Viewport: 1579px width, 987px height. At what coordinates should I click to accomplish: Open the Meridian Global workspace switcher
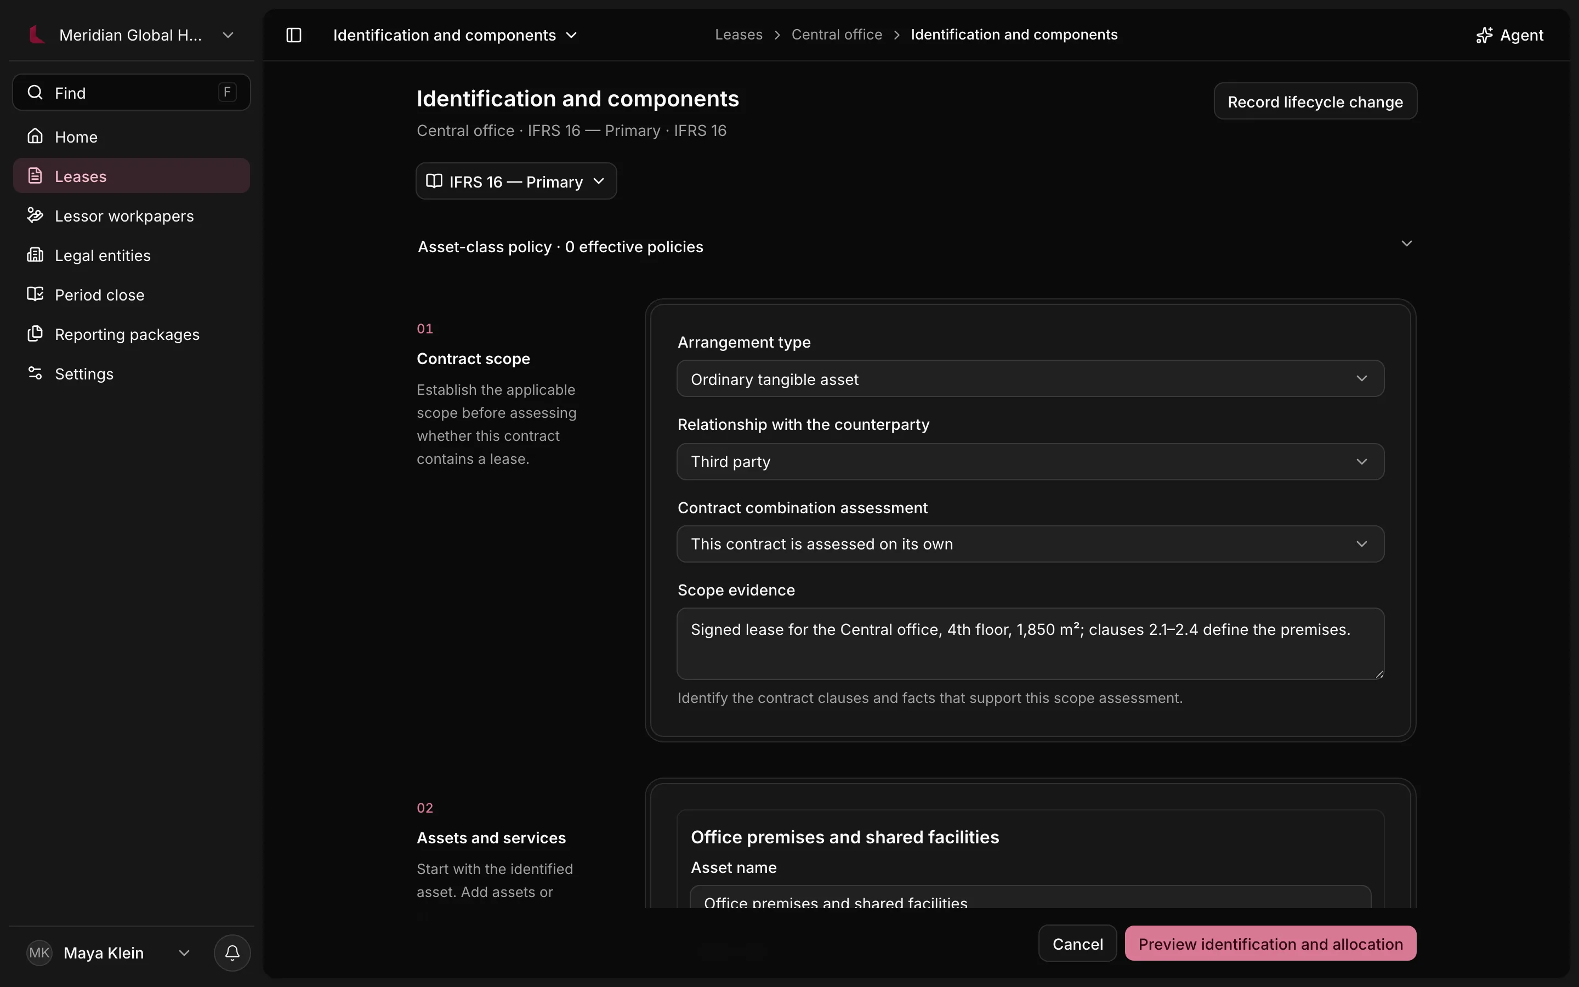point(131,35)
